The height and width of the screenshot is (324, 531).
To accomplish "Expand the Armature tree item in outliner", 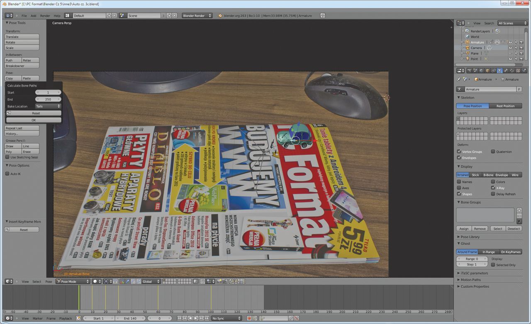I will [462, 42].
